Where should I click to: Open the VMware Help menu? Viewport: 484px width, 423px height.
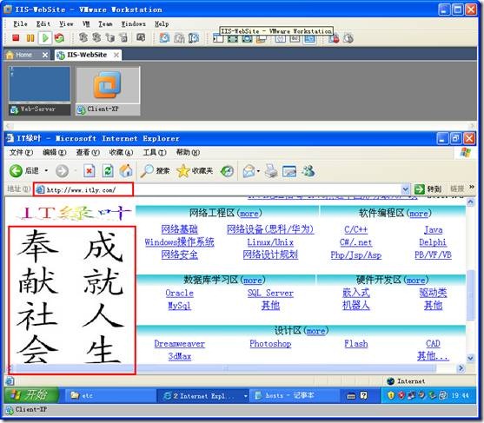point(162,23)
